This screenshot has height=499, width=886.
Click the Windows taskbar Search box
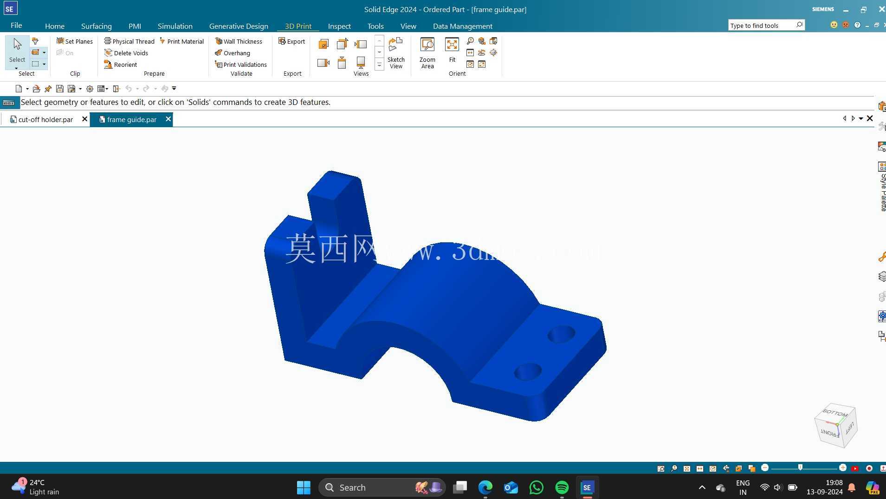[x=382, y=487]
